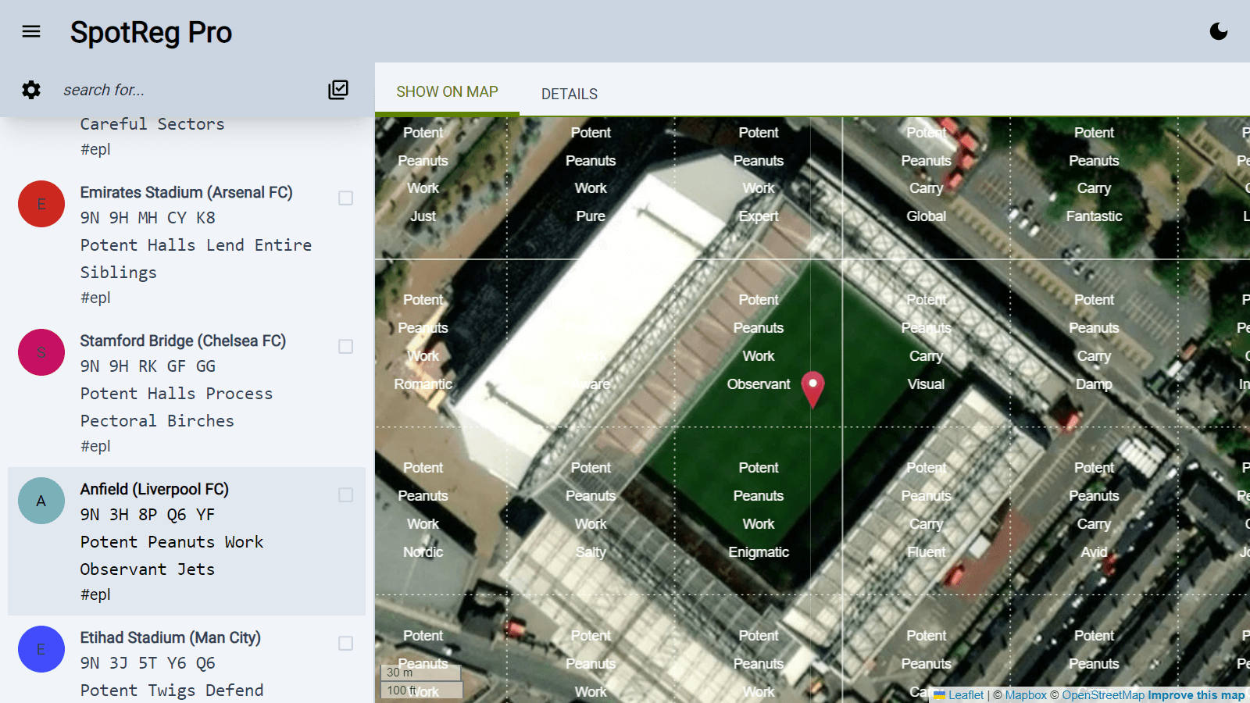Click the Emirates Stadium red avatar
The height and width of the screenshot is (703, 1250).
click(41, 204)
